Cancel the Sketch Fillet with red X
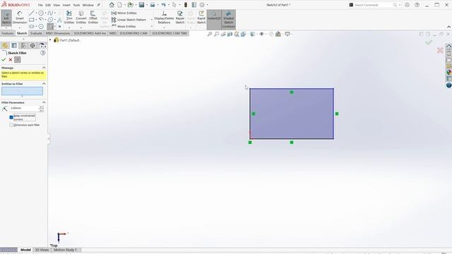 tap(11, 59)
